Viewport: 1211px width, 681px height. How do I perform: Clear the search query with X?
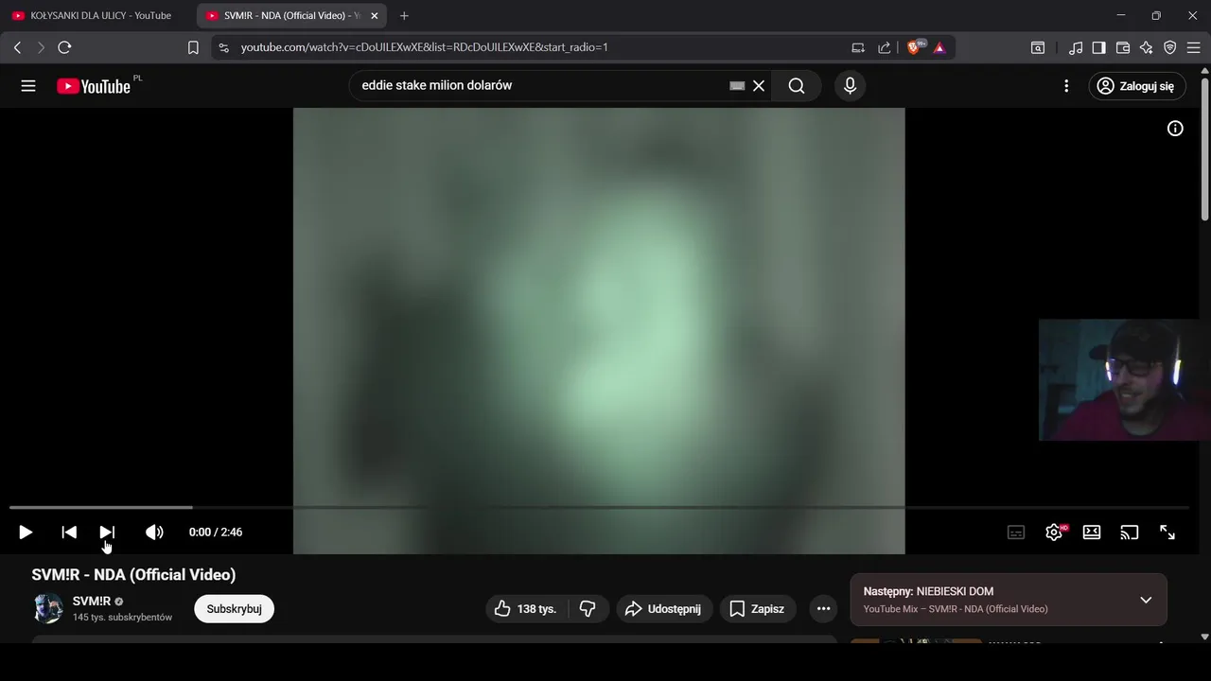pyautogui.click(x=759, y=86)
